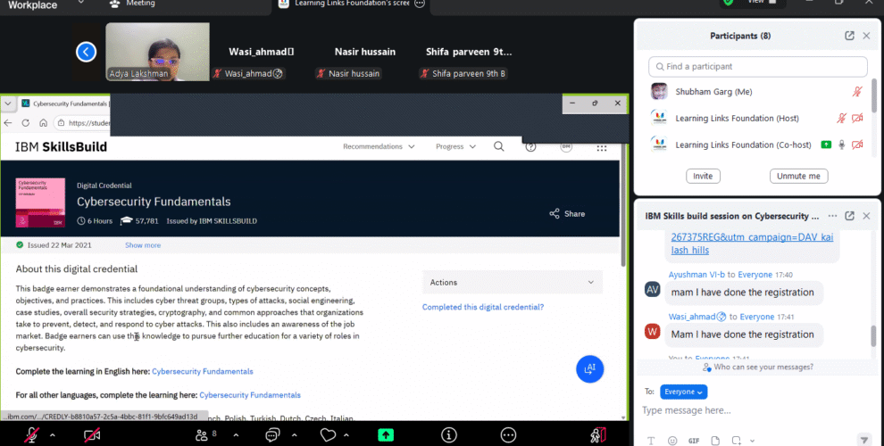884x446 pixels.
Task: Unmute microphone in the meeting toolbar
Action: [x=32, y=434]
